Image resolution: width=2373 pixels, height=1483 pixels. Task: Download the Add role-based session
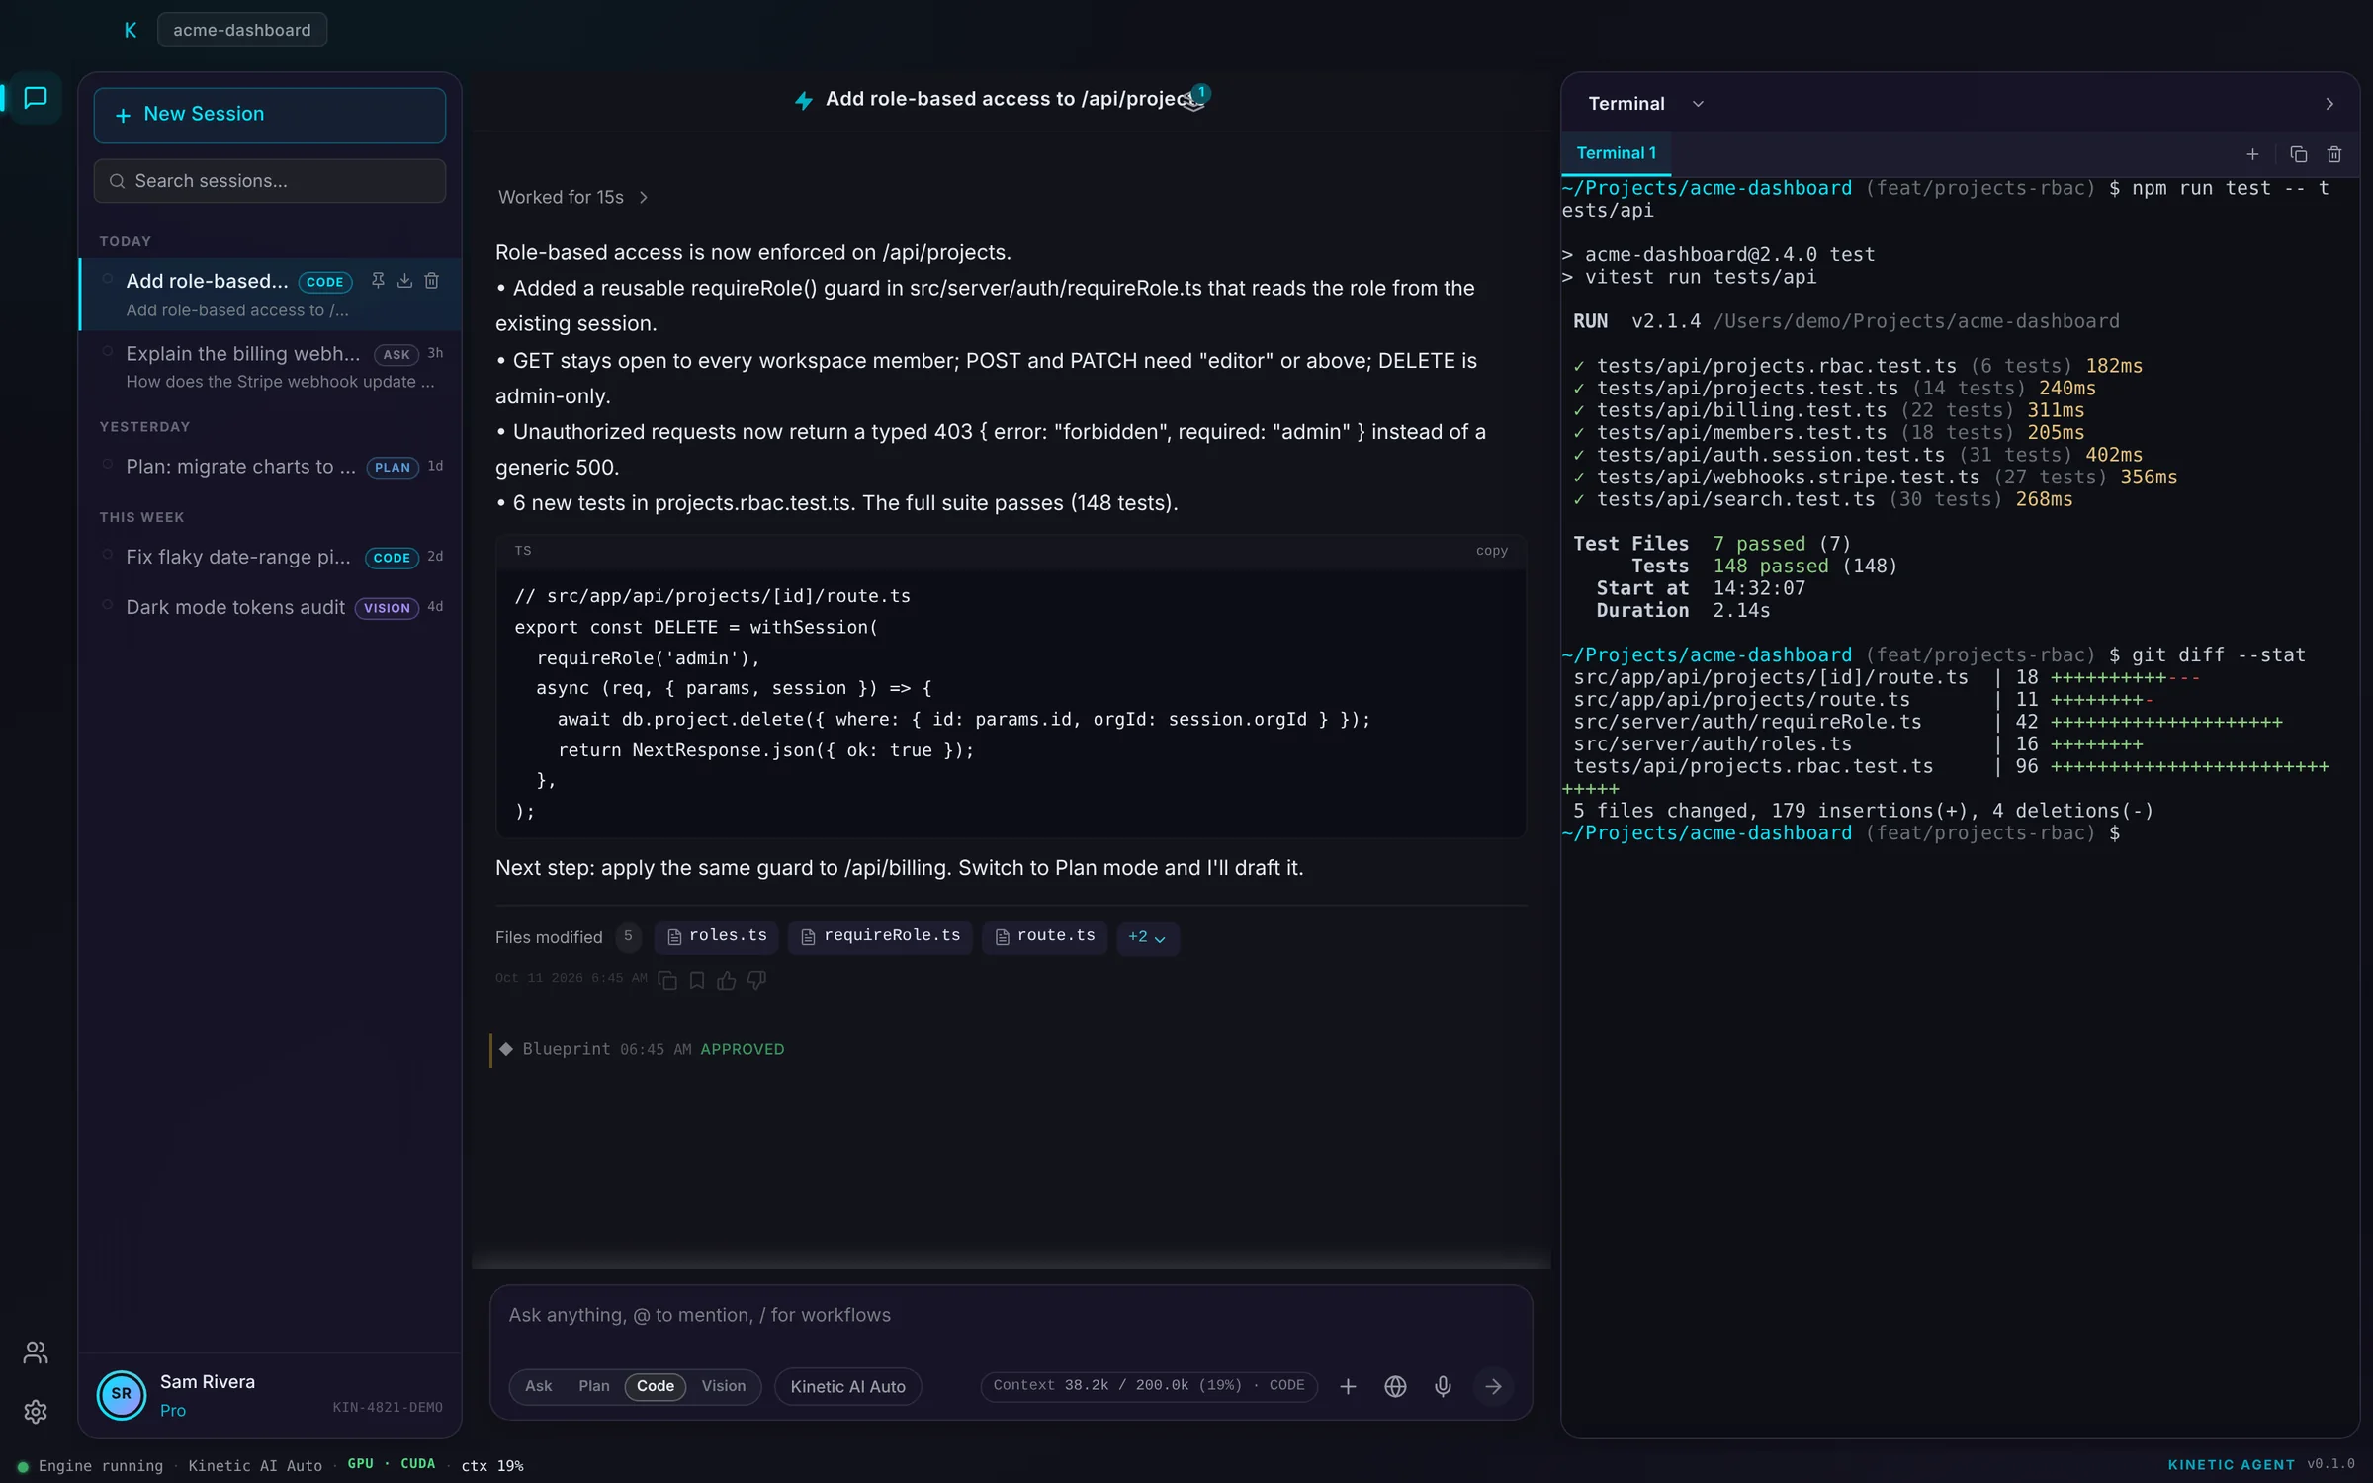(404, 281)
